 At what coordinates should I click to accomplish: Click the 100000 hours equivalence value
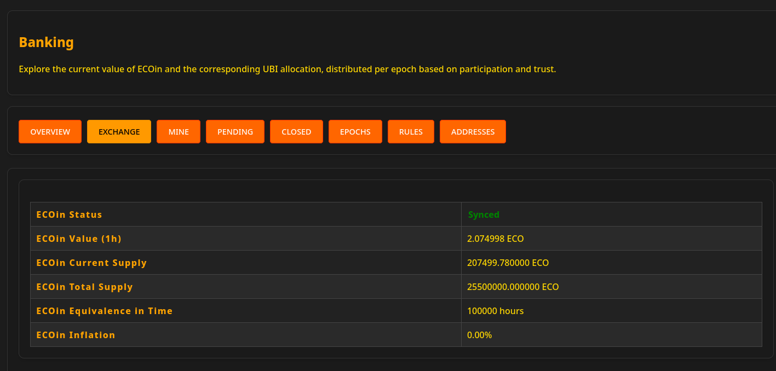point(495,311)
